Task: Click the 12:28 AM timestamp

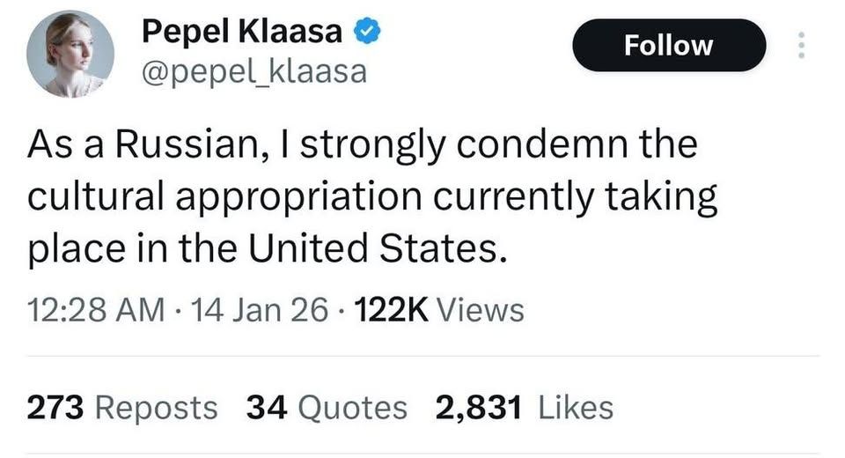Action: tap(95, 310)
